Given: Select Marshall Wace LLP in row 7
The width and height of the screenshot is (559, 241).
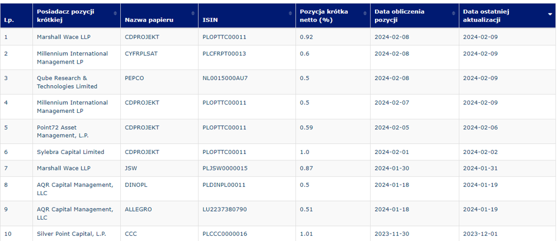Looking at the screenshot, I should click(x=64, y=168).
